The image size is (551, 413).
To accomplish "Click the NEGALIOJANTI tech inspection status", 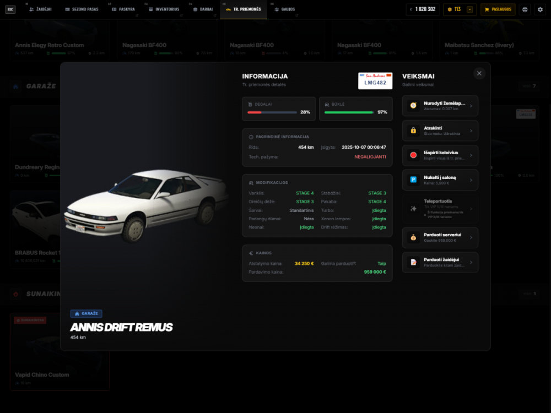I will (x=370, y=157).
